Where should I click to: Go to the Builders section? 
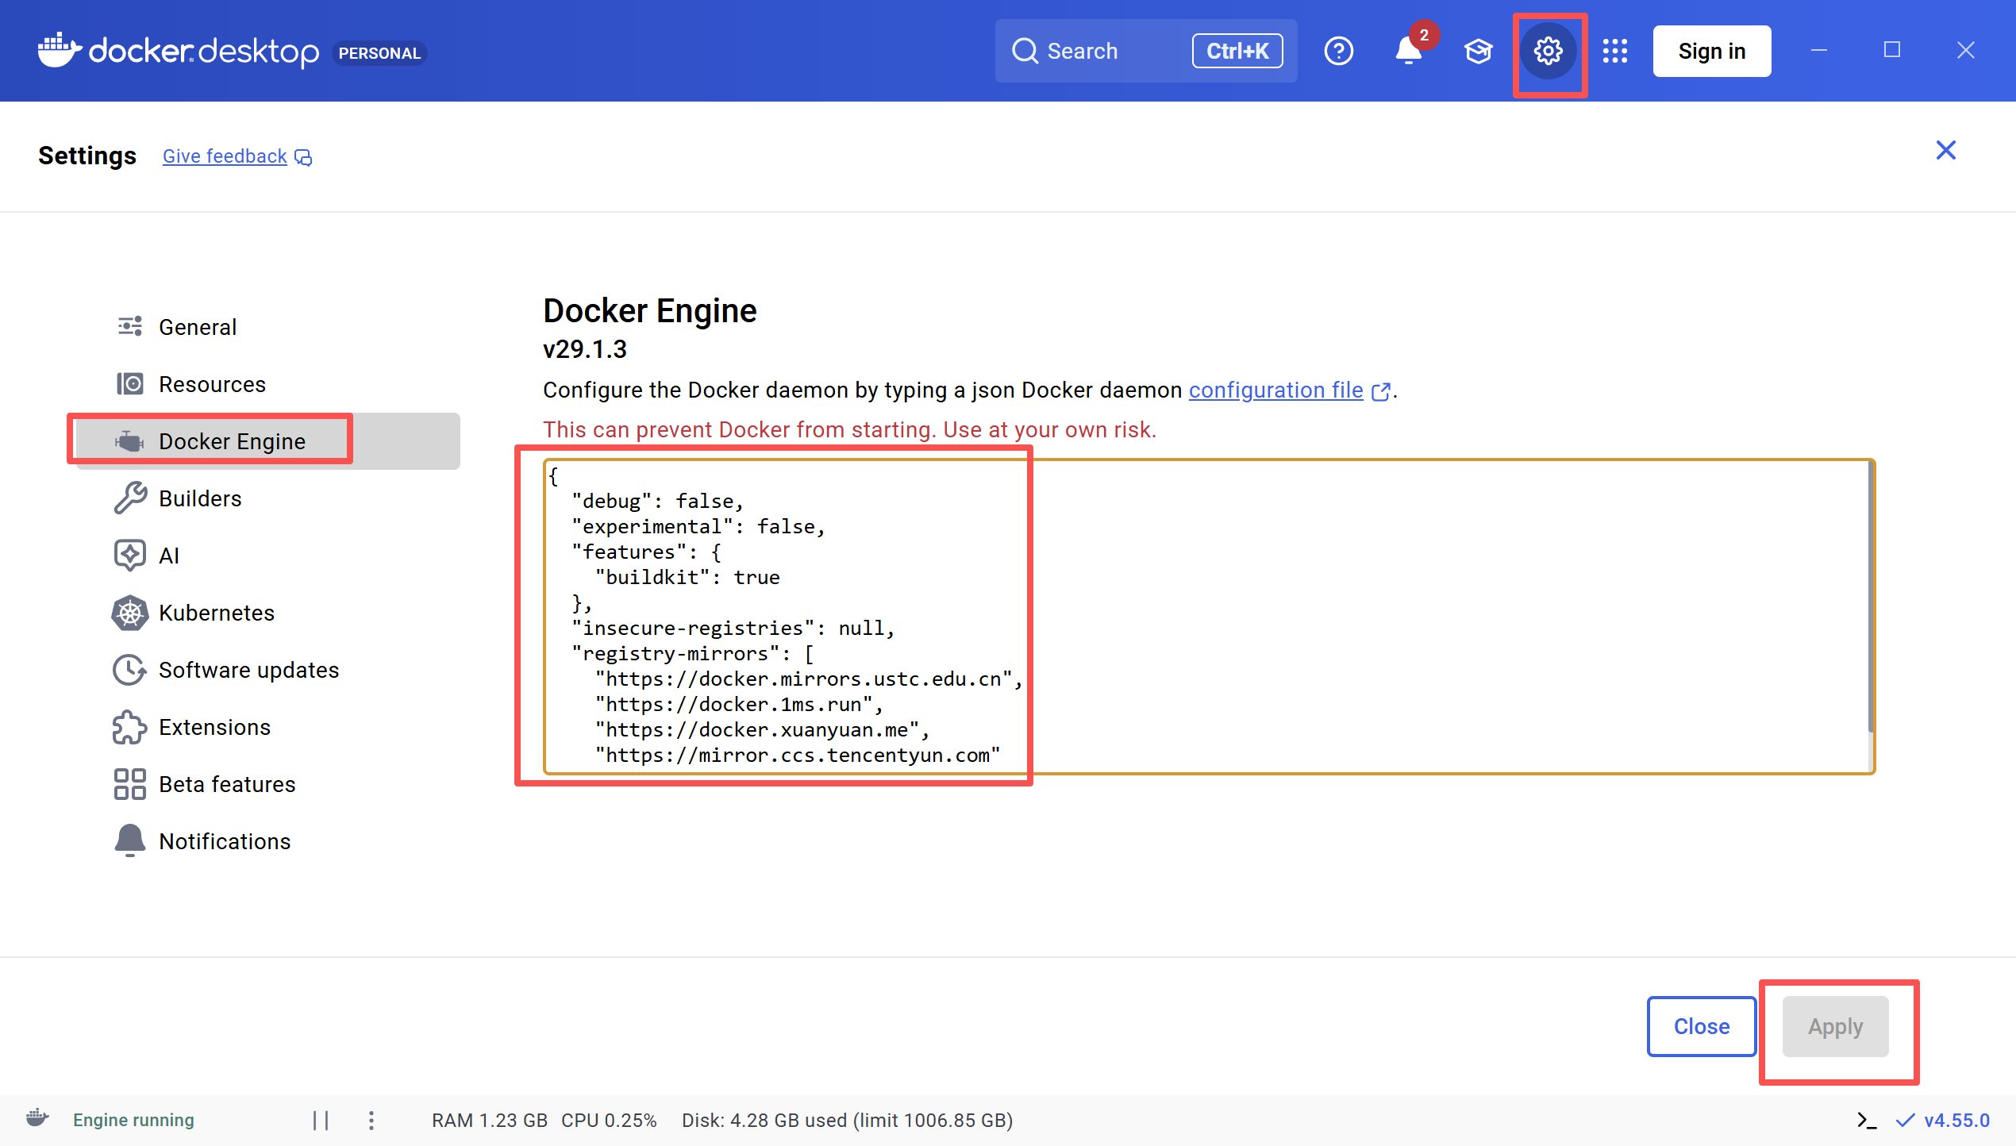click(x=200, y=498)
